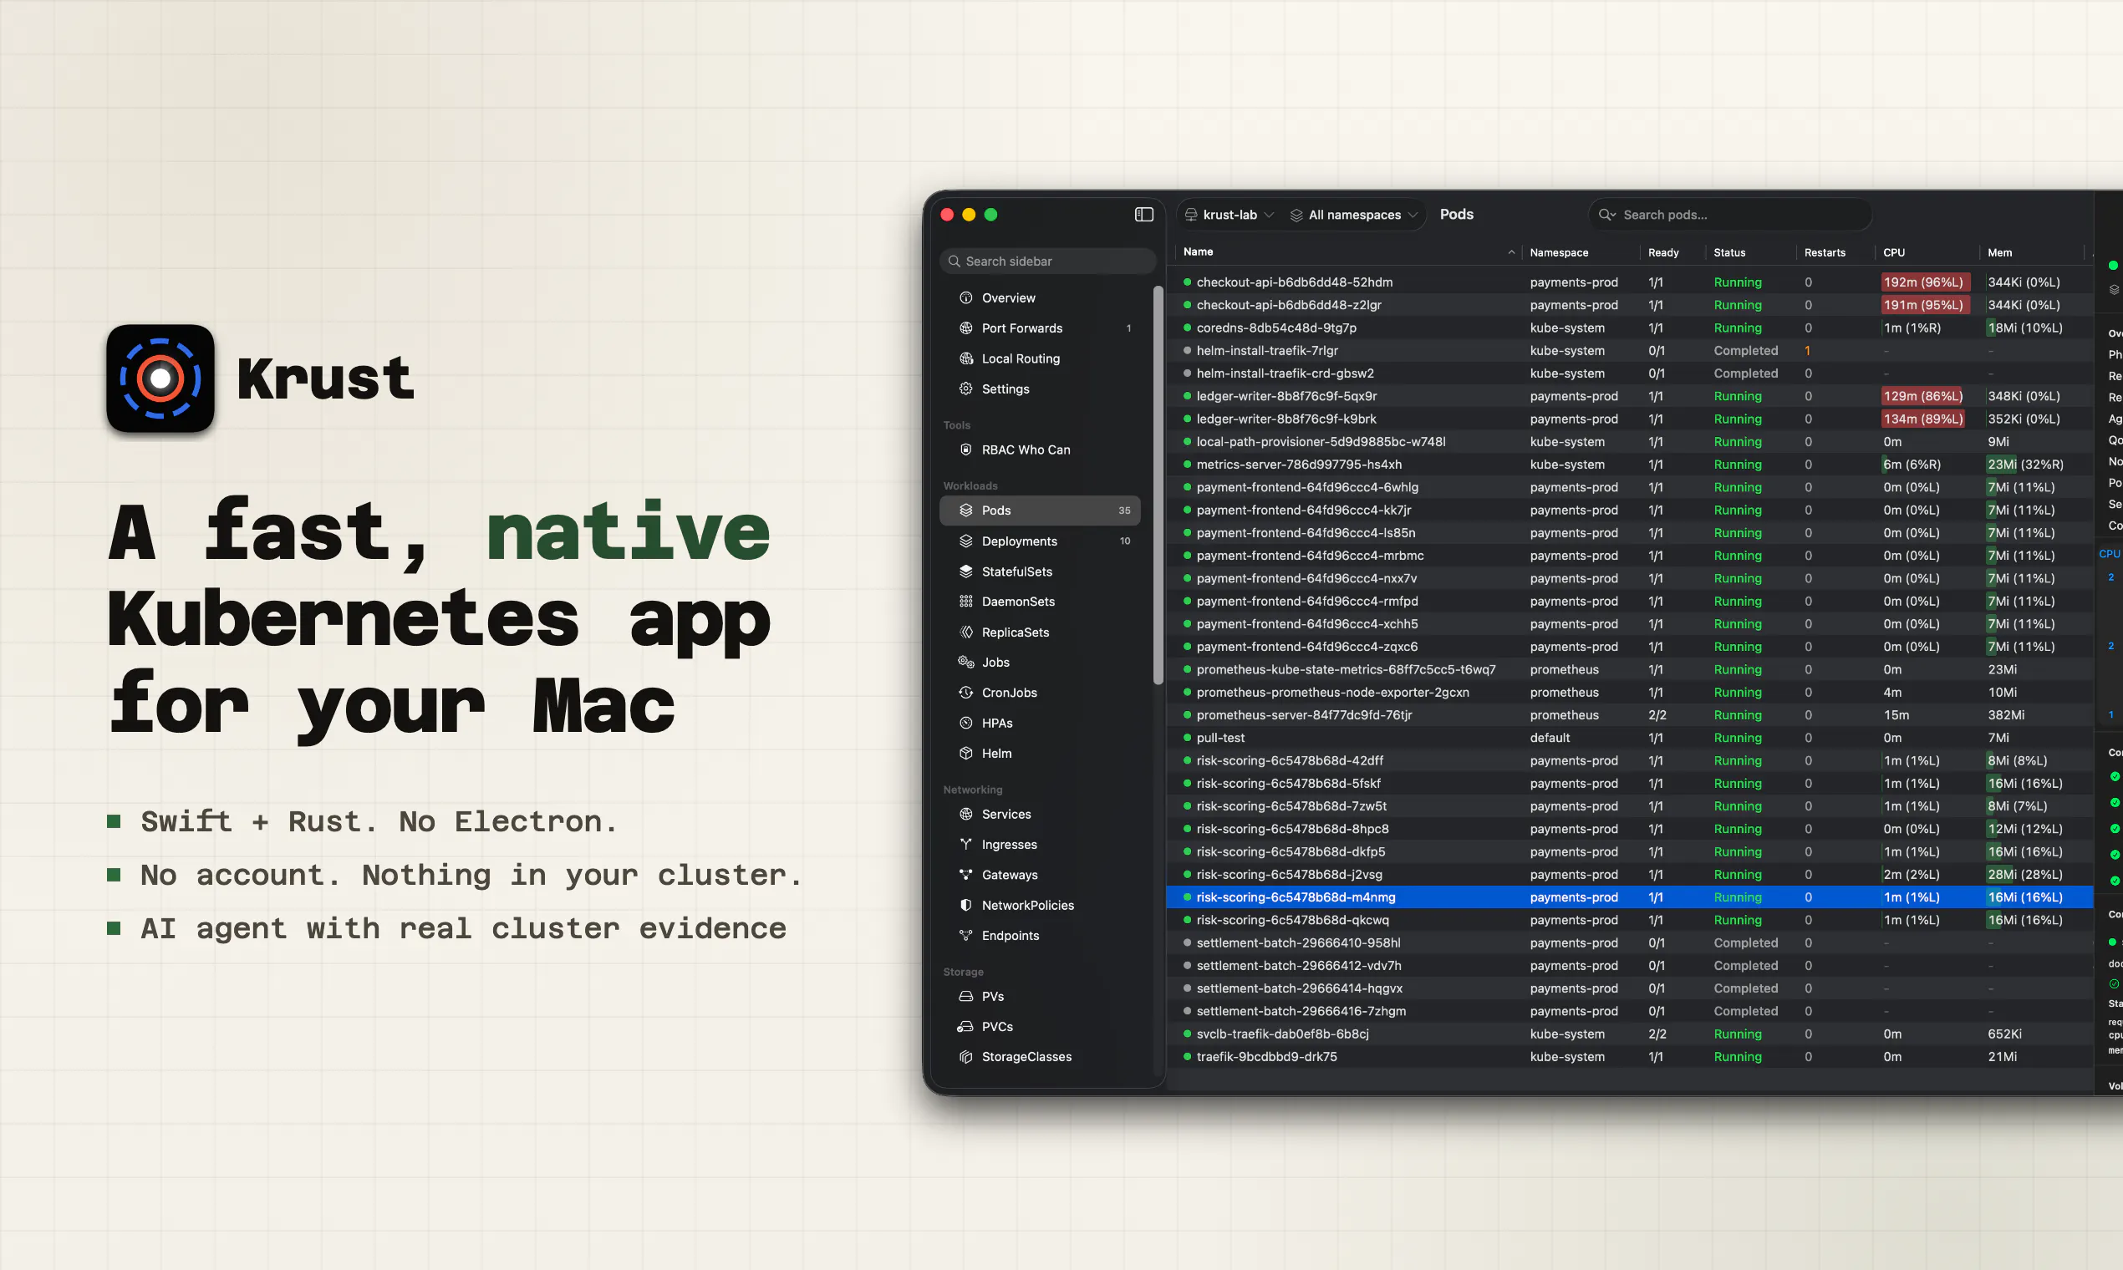The height and width of the screenshot is (1270, 2123).
Task: Sort by the Status column header
Action: 1729,252
